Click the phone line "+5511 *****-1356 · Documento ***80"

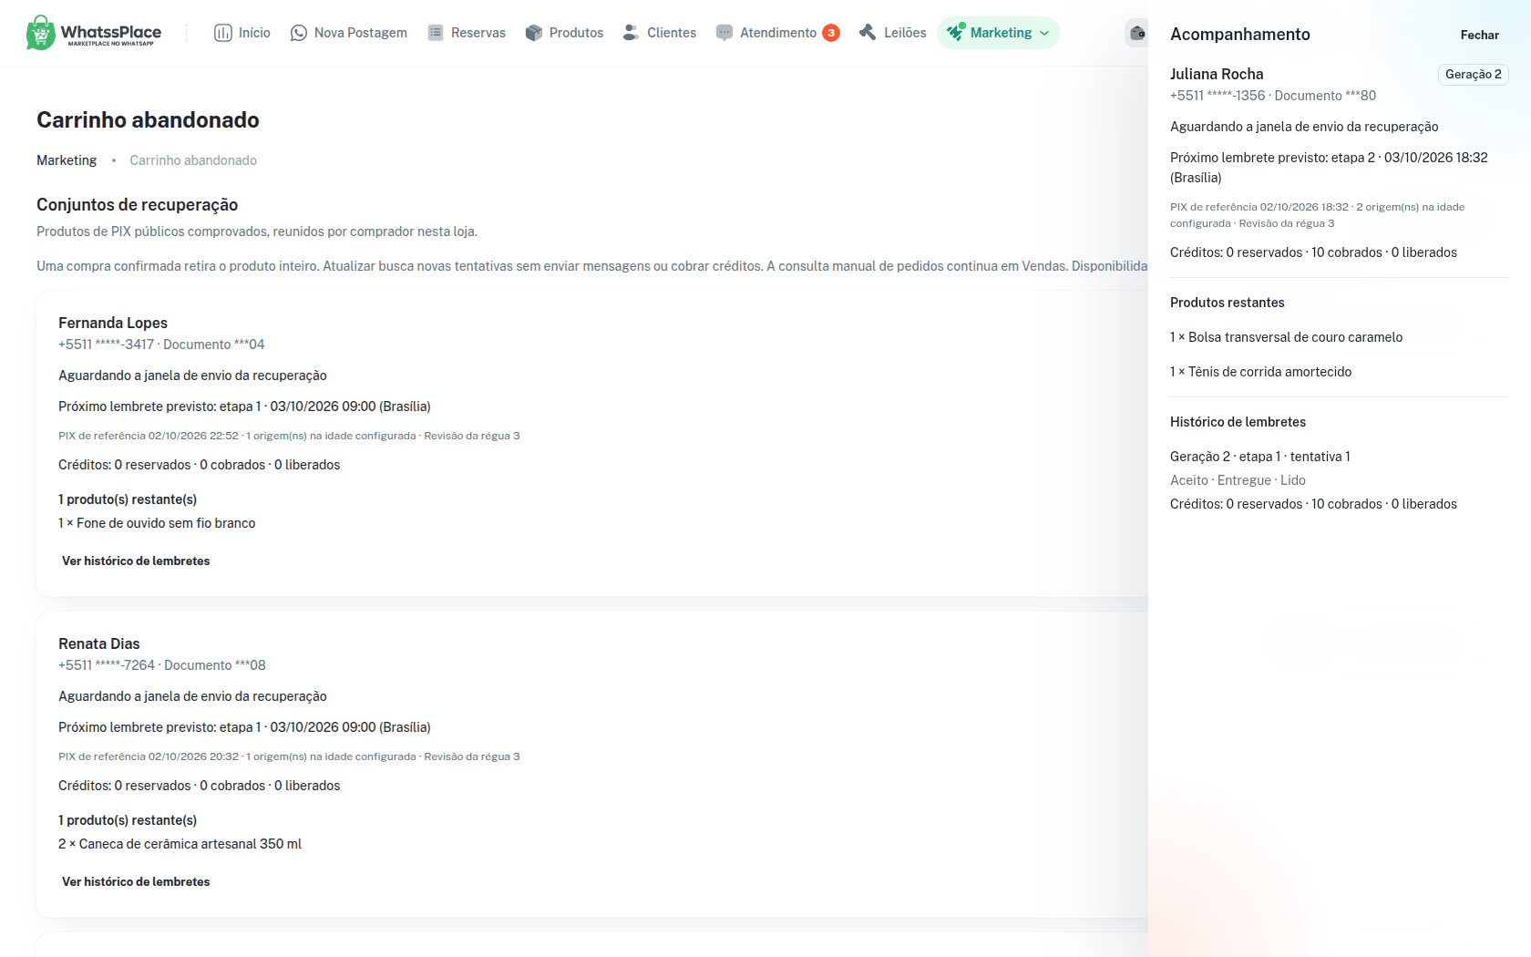click(1273, 96)
